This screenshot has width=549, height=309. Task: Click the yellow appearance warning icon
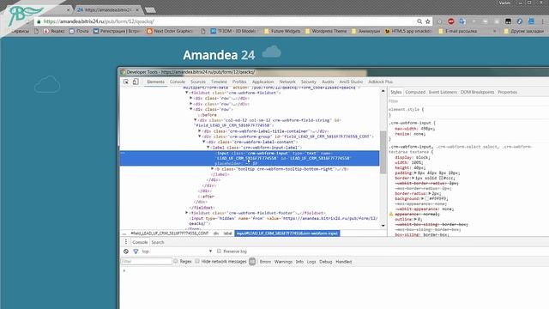(391, 214)
